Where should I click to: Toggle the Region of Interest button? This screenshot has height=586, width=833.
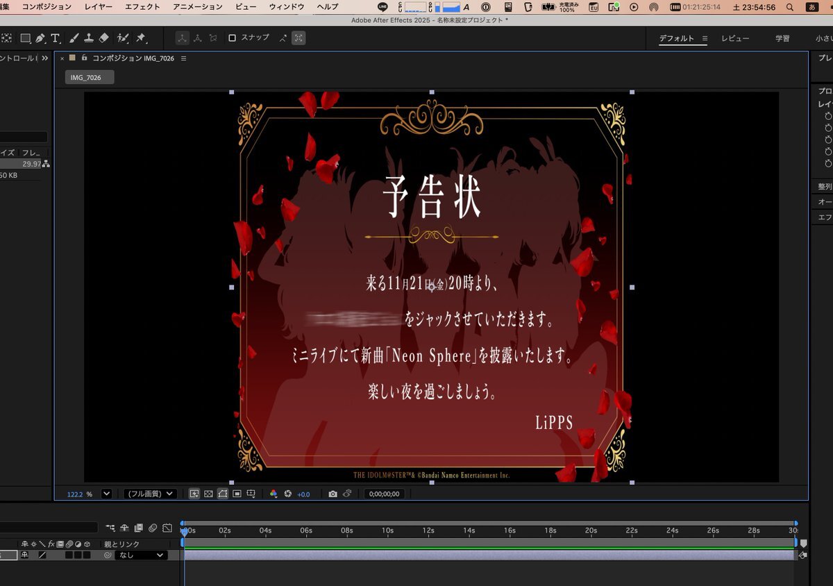(x=237, y=494)
